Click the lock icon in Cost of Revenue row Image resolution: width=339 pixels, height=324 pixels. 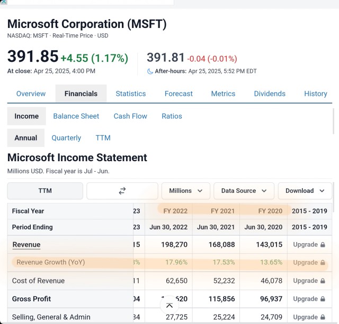tap(323, 281)
